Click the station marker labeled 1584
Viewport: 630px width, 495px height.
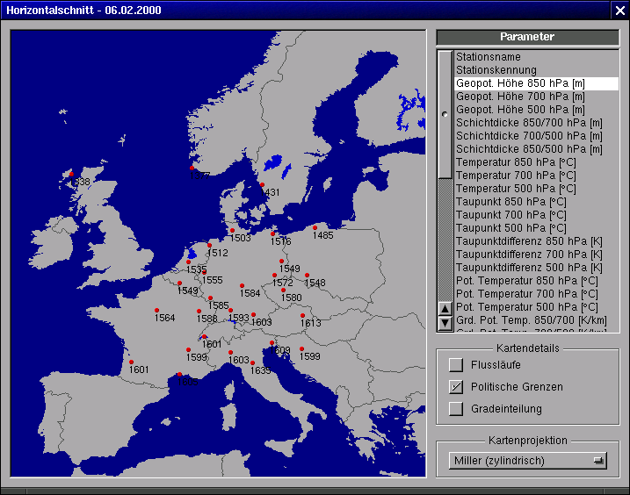242,286
